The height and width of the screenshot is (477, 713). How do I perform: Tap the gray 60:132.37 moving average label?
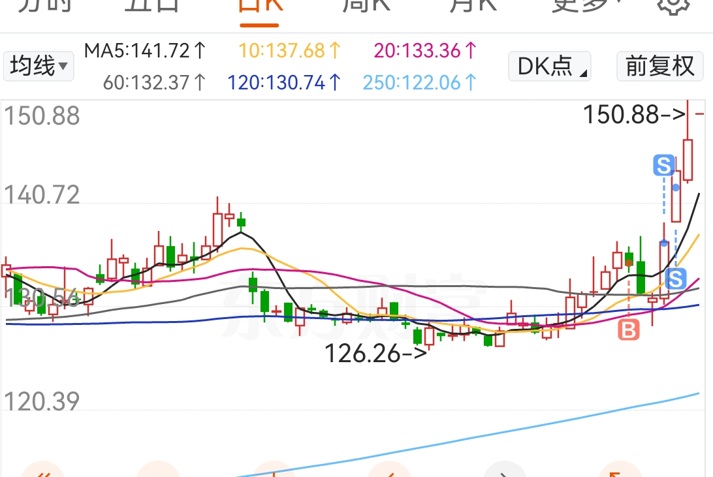click(155, 83)
